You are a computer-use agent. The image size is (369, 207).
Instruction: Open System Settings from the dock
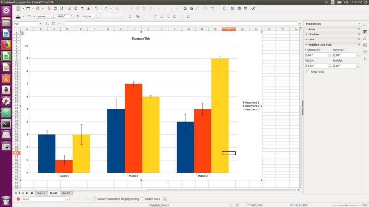tap(6, 101)
